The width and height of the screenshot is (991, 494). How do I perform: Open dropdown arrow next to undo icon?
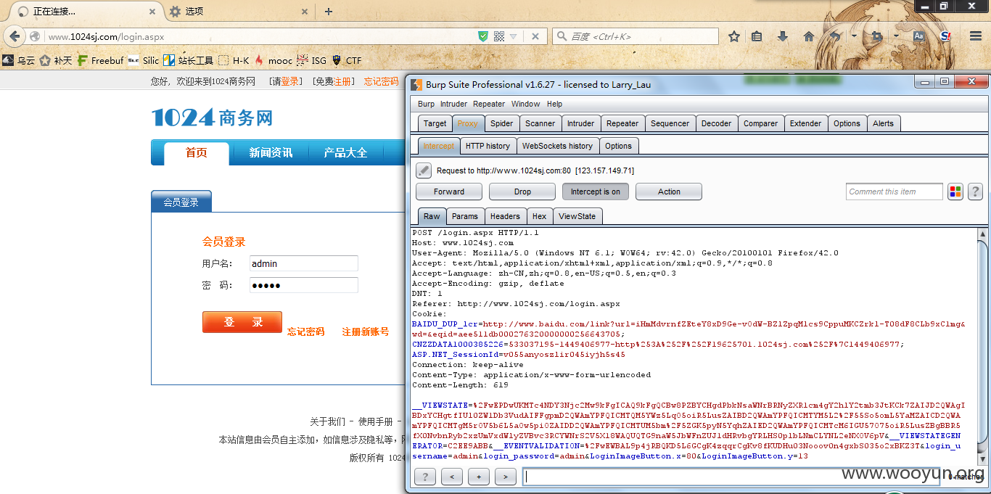[854, 36]
